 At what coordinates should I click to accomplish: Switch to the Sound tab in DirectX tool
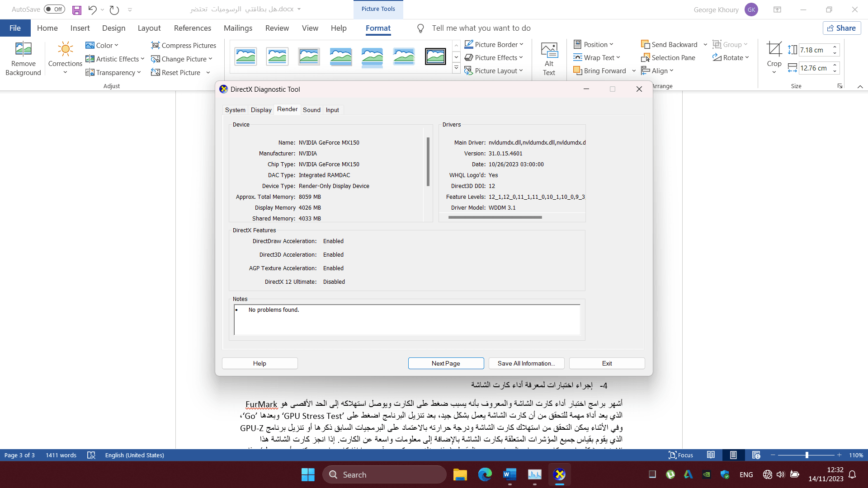pos(311,110)
